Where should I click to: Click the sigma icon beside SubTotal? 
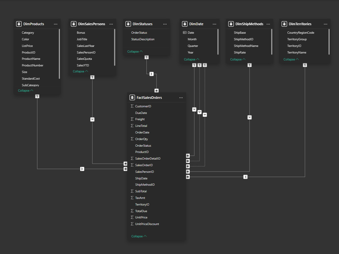tap(132, 191)
